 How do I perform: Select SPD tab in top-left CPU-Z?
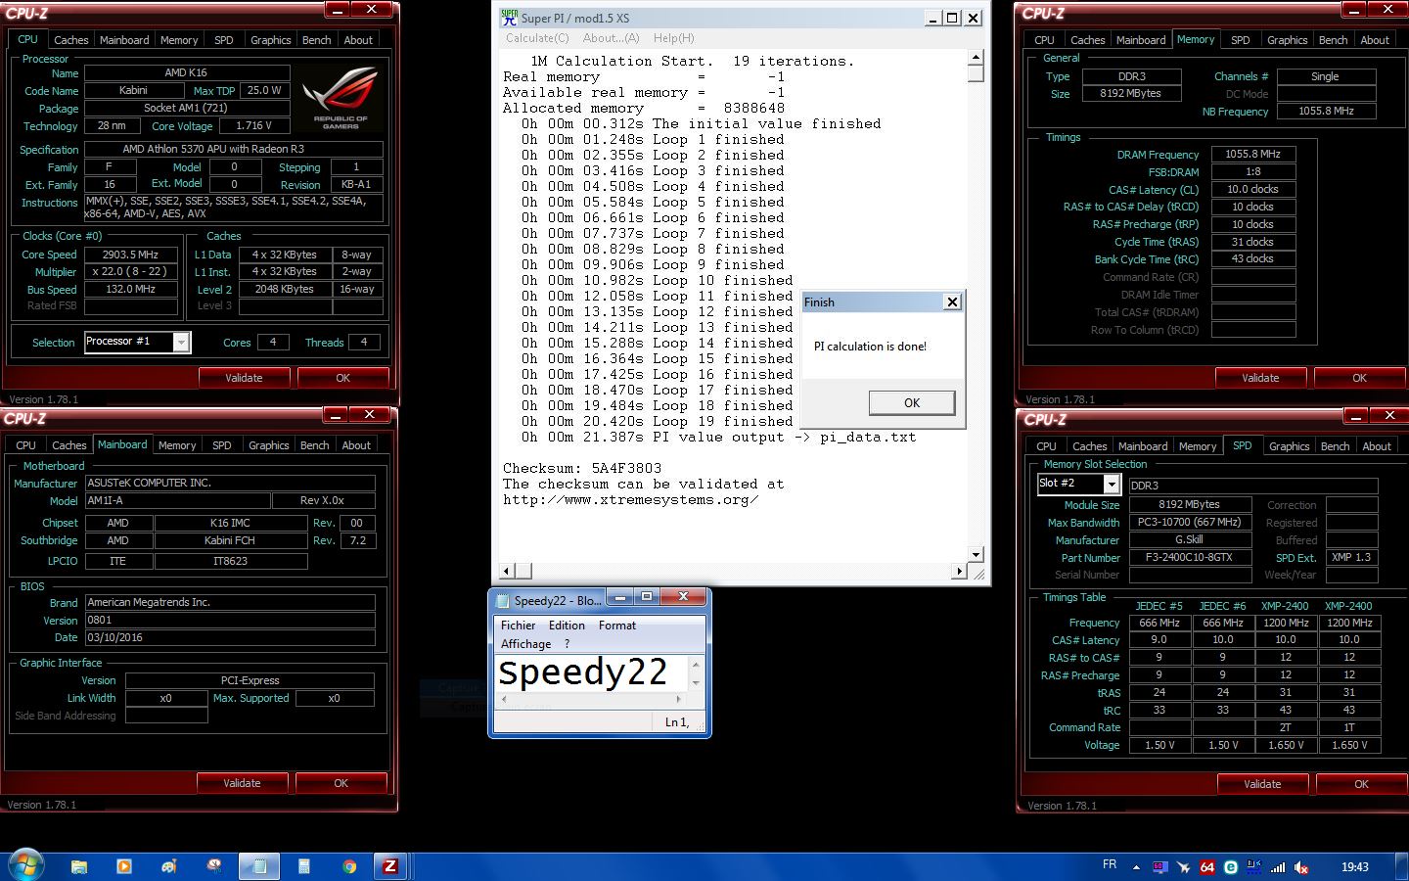[224, 40]
